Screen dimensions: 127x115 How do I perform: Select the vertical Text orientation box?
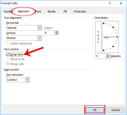(x=98, y=37)
